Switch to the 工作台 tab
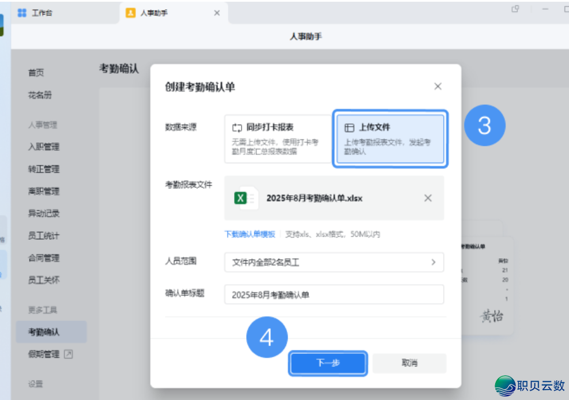Image resolution: width=569 pixels, height=400 pixels. point(42,13)
